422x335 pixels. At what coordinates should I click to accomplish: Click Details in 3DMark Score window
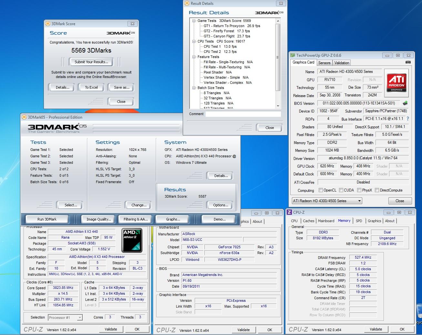coord(62,87)
